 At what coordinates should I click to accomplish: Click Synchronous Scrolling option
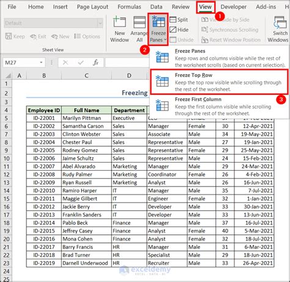pos(229,30)
